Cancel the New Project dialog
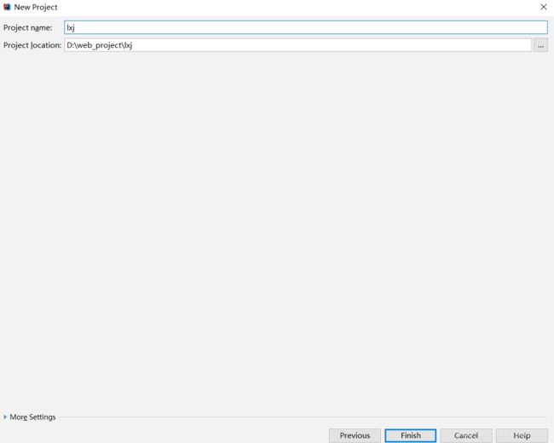The width and height of the screenshot is (554, 443). 466,435
